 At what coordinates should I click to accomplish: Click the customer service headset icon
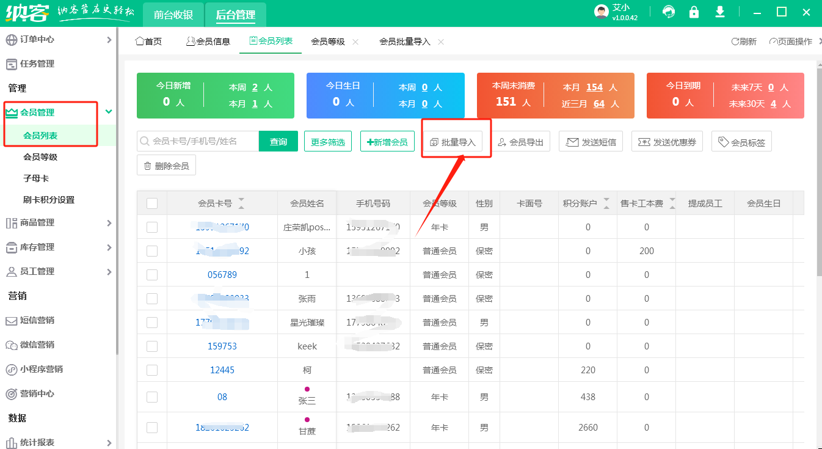click(x=669, y=12)
